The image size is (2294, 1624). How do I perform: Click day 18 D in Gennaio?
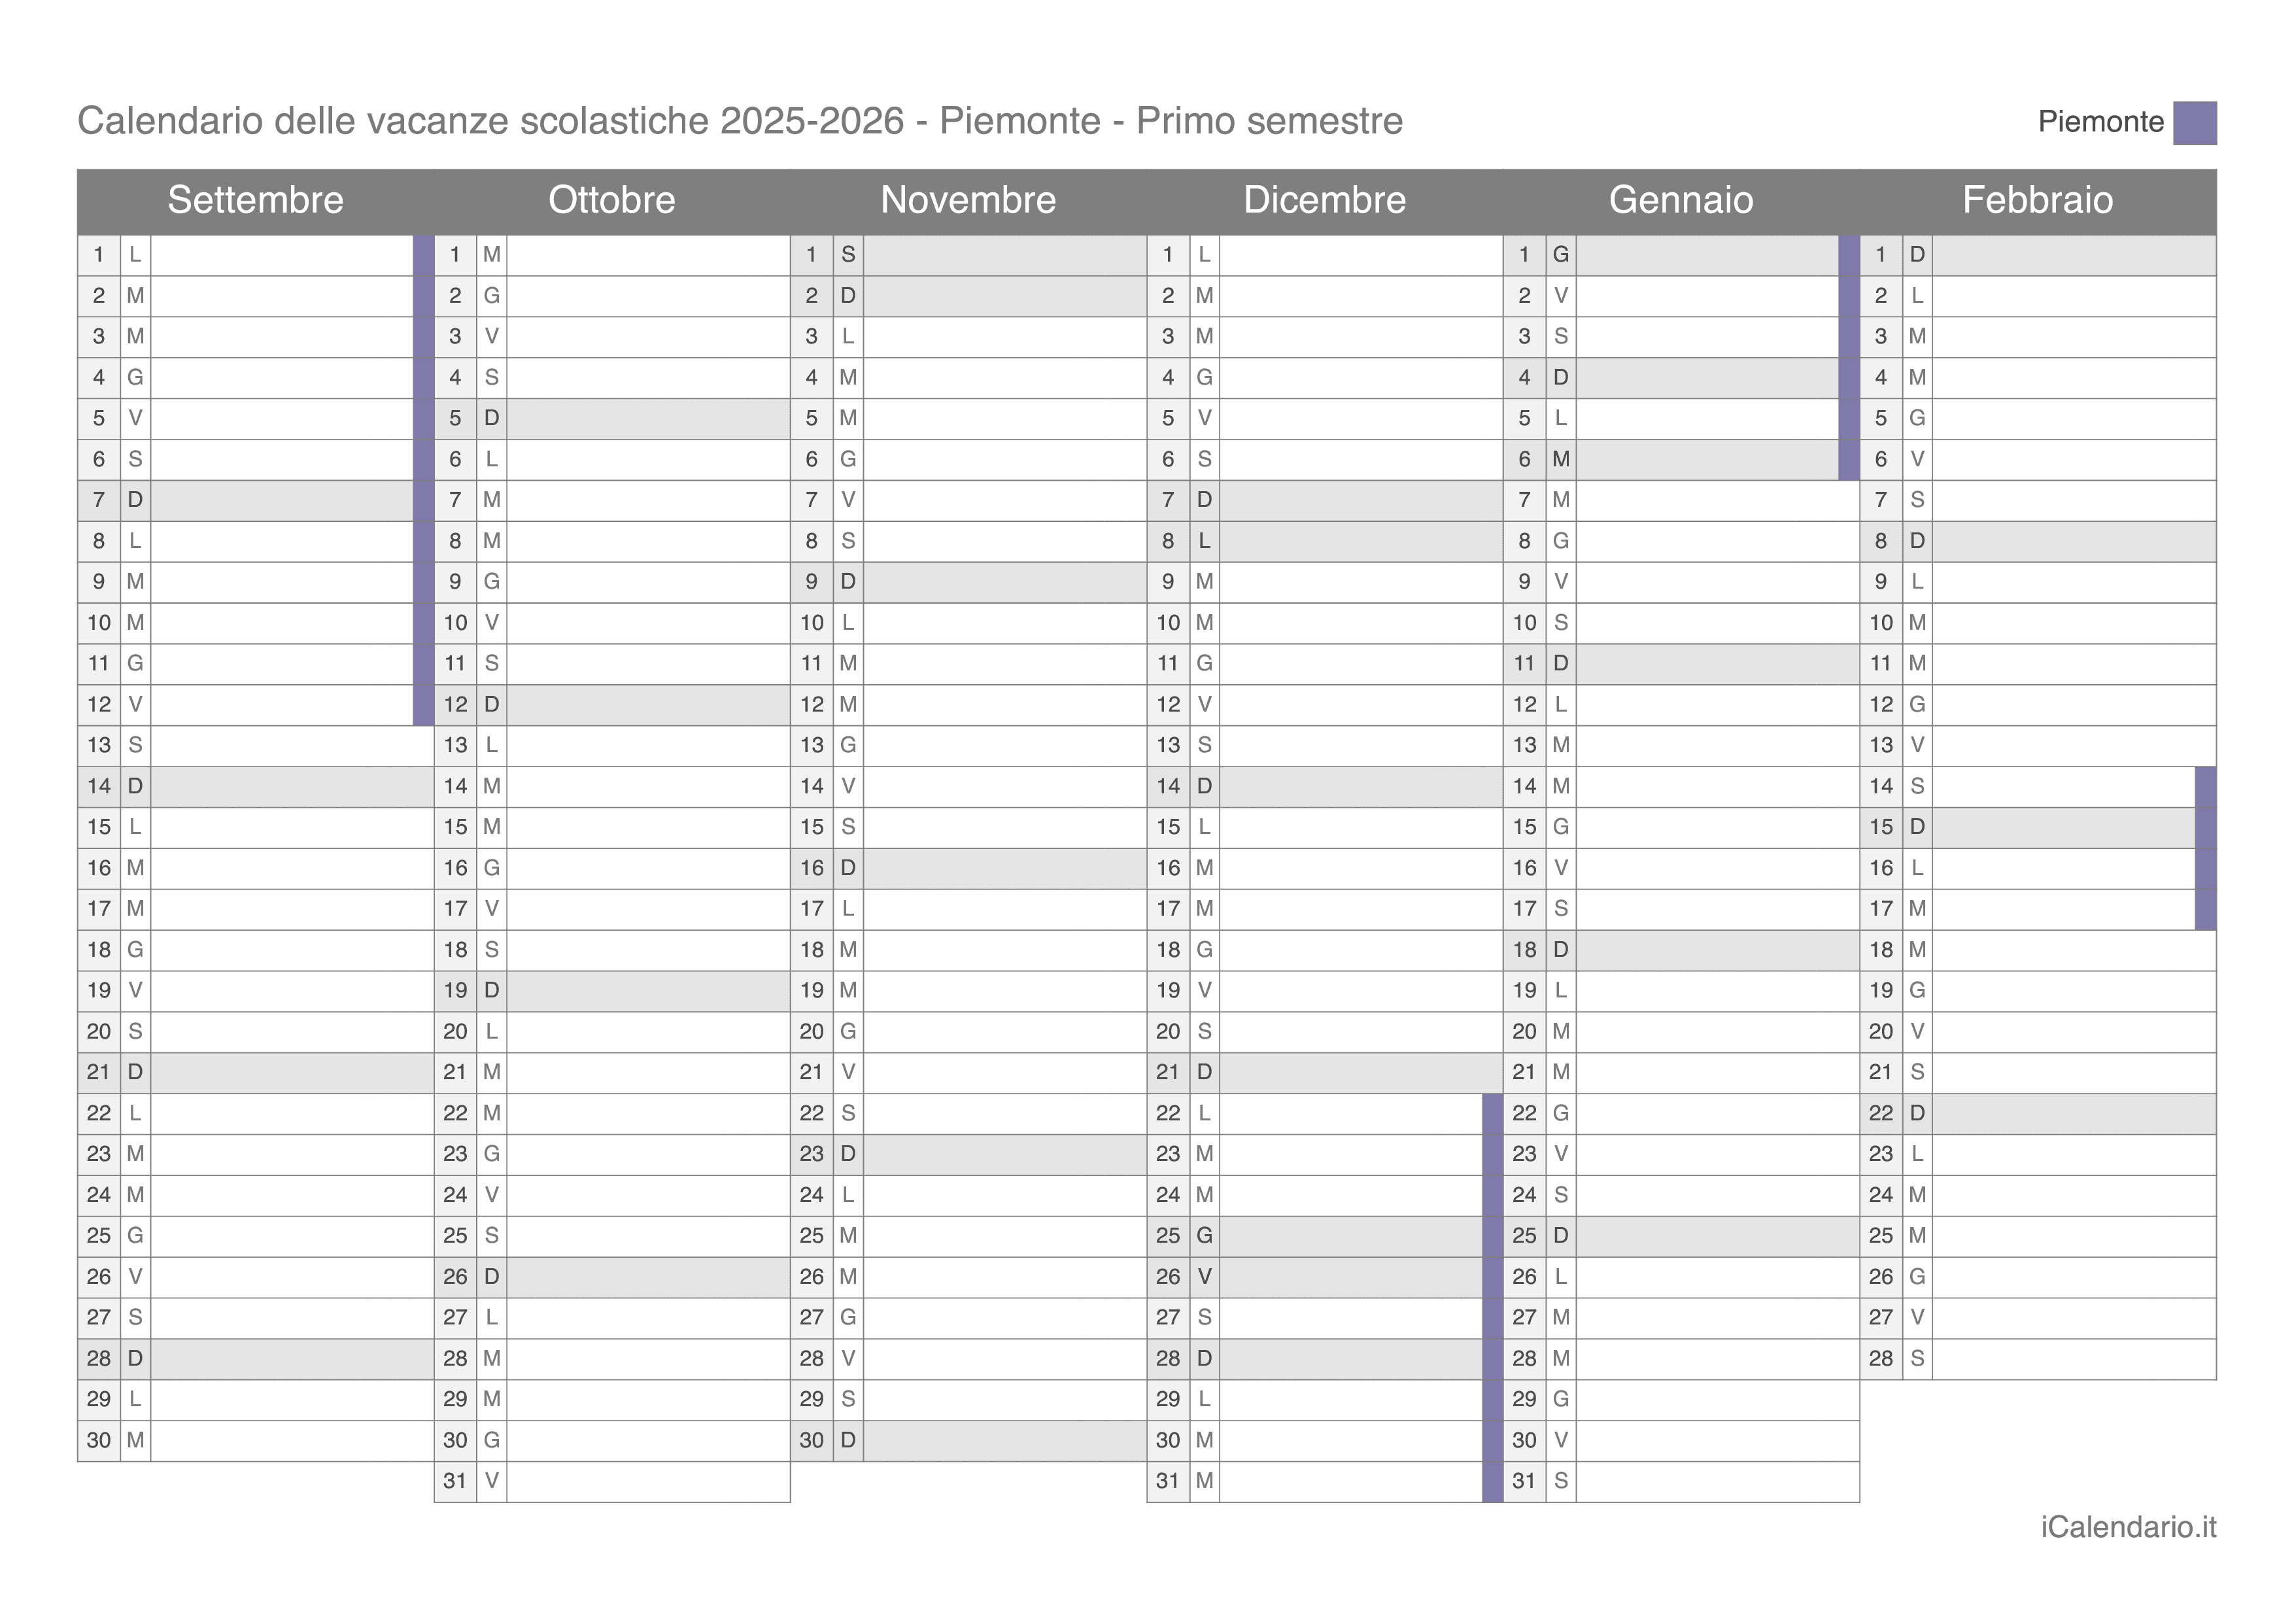pos(1681,950)
